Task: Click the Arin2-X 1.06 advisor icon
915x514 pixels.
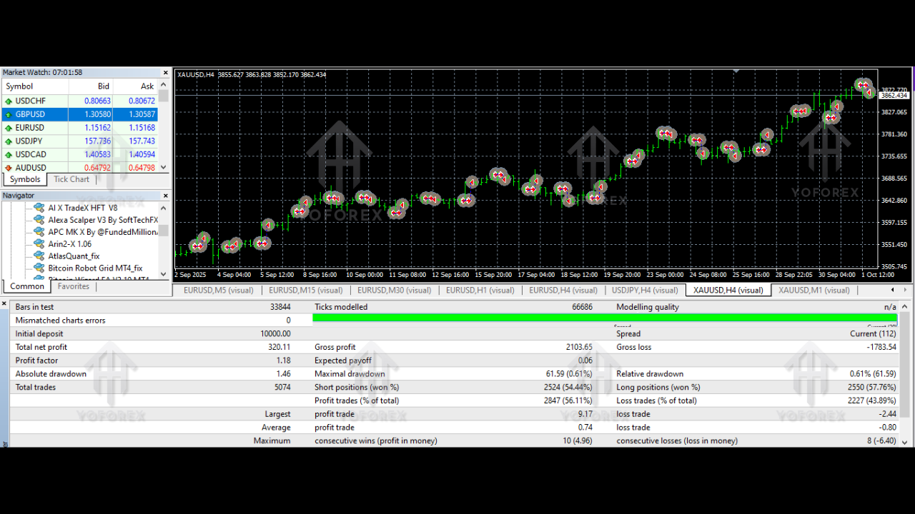Action: pyautogui.click(x=38, y=243)
